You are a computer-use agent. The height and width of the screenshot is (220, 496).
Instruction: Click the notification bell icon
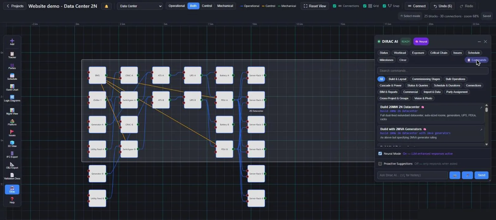106,6
